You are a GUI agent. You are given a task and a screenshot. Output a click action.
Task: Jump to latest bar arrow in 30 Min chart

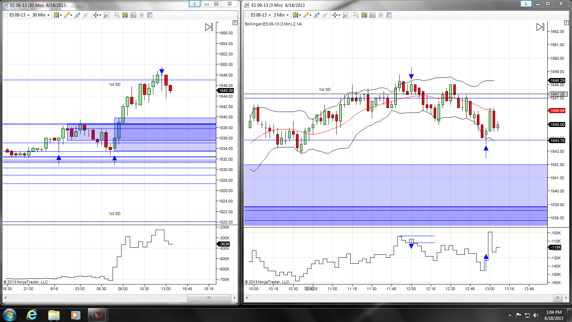point(209,27)
